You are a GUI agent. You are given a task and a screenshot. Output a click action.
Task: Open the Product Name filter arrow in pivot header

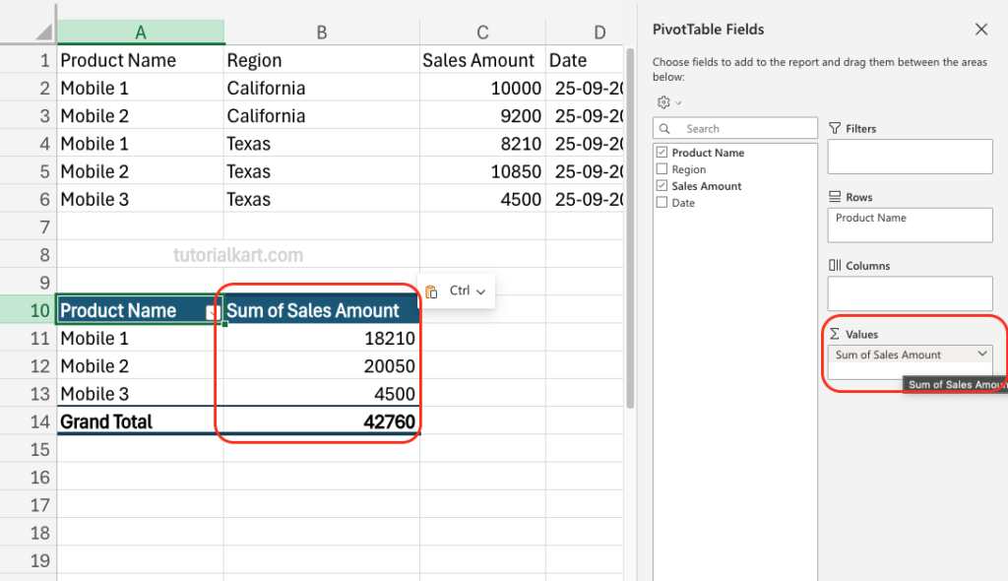click(x=213, y=310)
